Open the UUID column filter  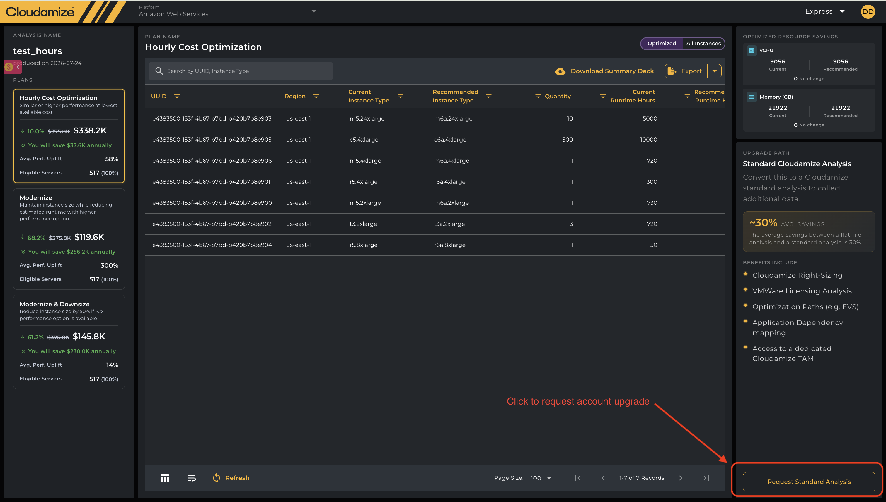[177, 96]
